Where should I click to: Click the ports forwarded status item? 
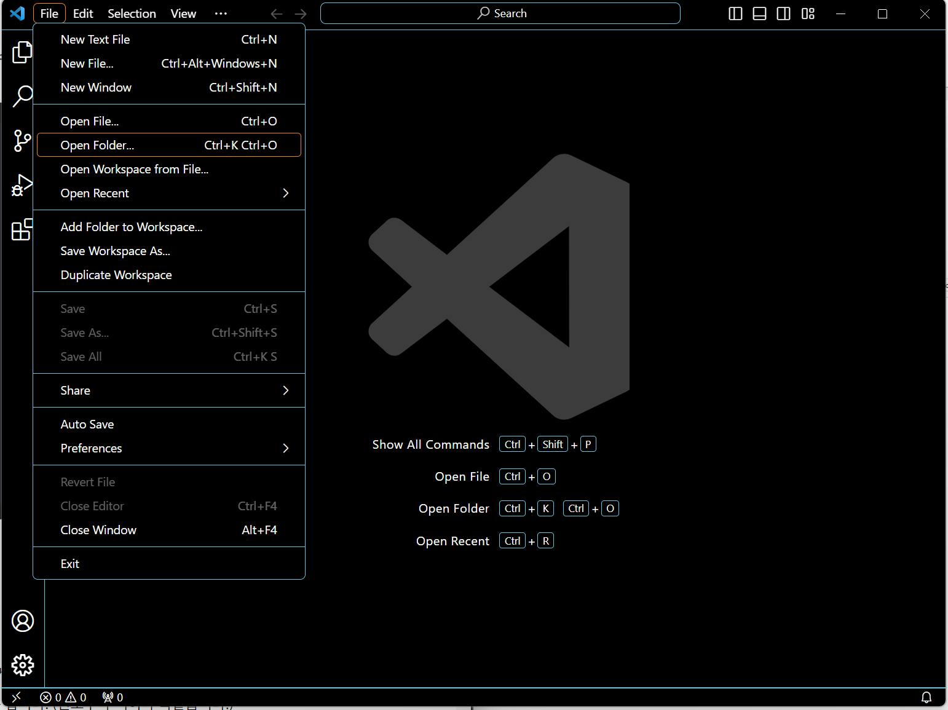pos(113,697)
